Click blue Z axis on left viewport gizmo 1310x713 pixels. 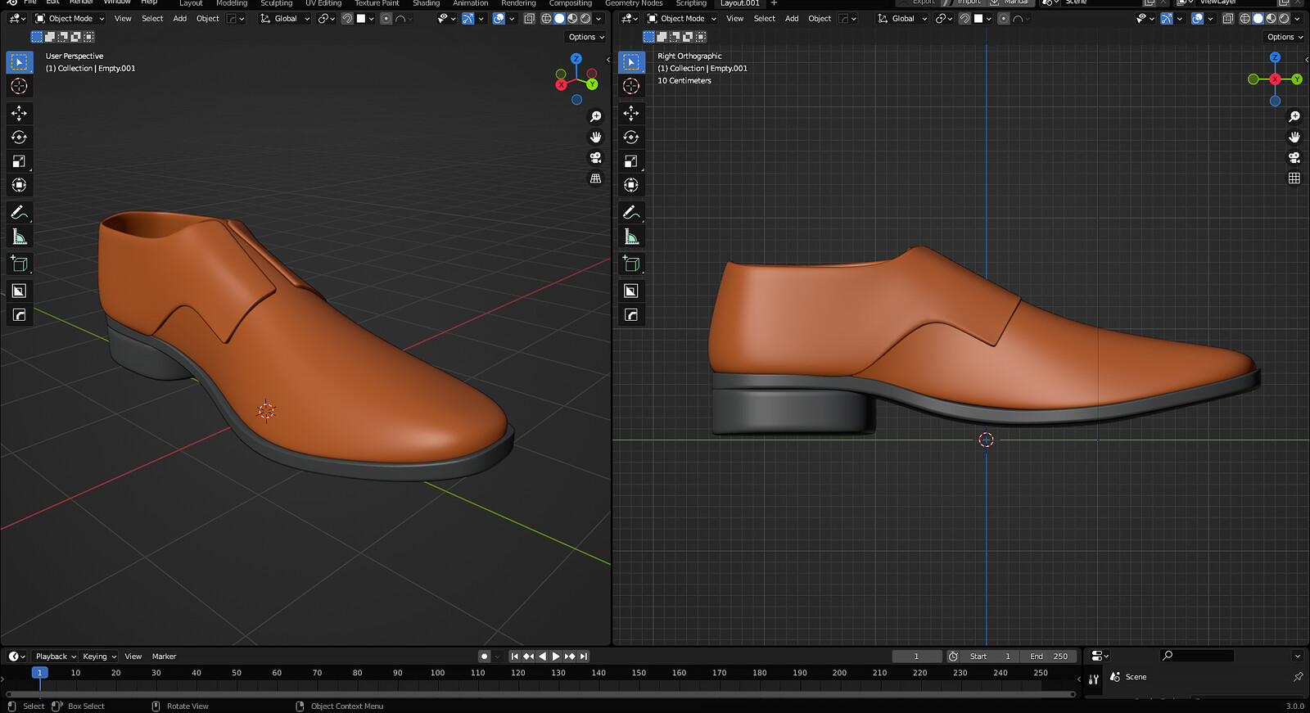(576, 59)
